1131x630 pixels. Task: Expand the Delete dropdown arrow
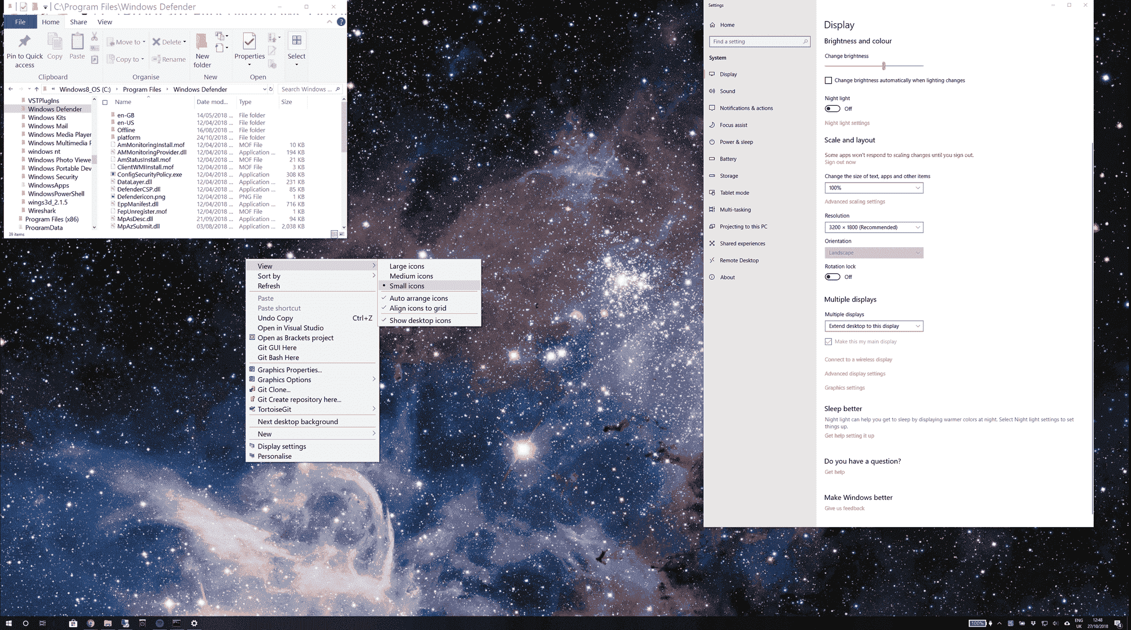click(x=184, y=42)
